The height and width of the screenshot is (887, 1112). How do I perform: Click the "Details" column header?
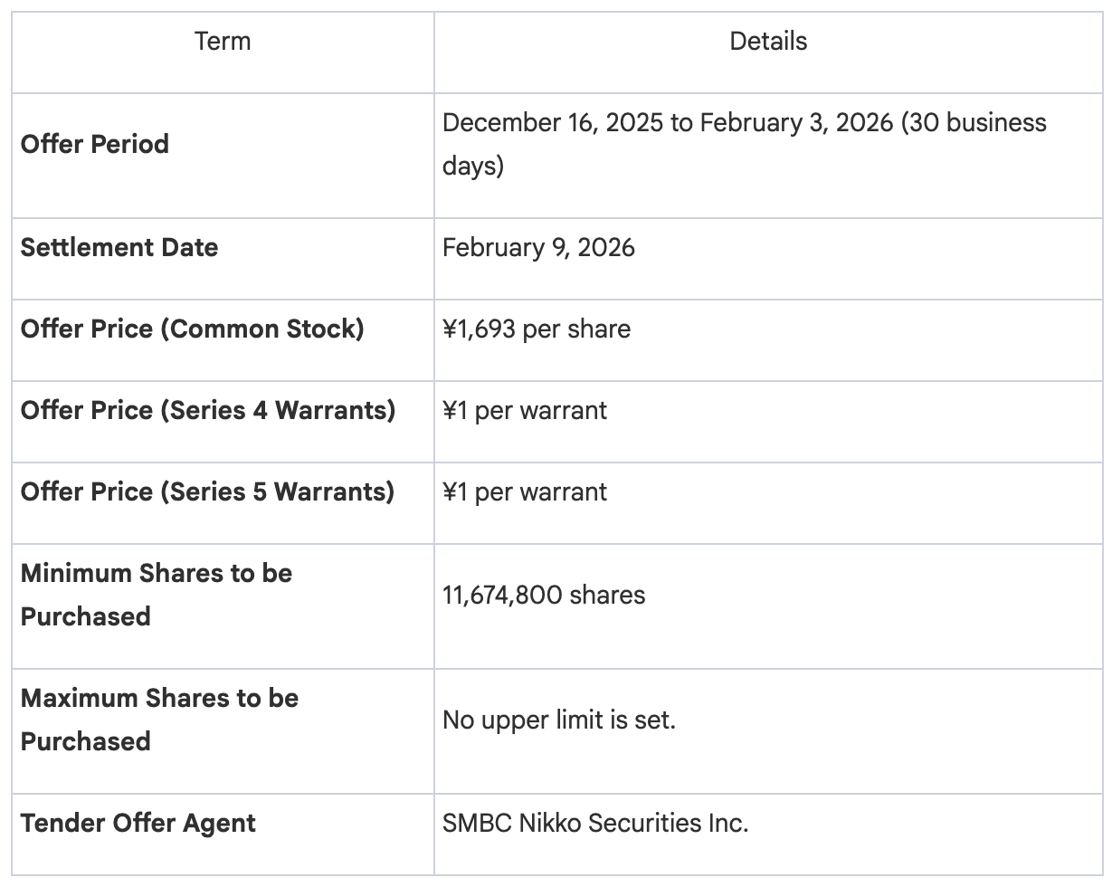coord(768,42)
